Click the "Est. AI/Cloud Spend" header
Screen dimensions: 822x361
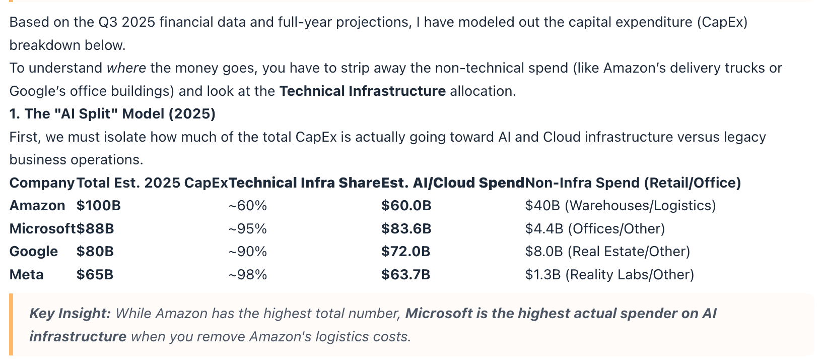(452, 183)
